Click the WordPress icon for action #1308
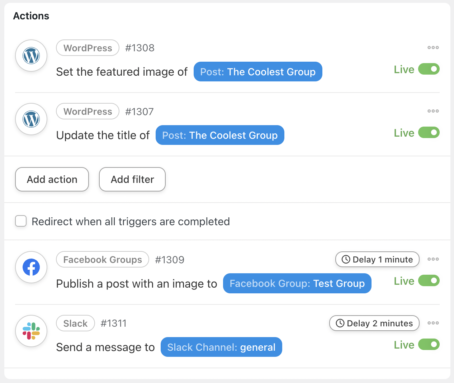Image resolution: width=454 pixels, height=383 pixels. tap(31, 56)
